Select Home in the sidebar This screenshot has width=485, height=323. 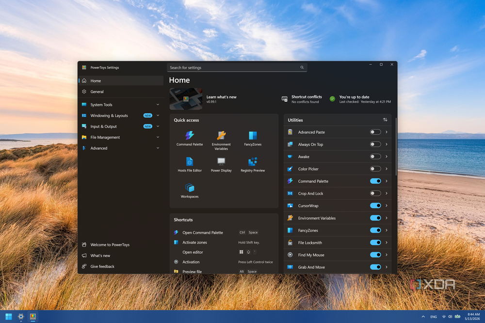click(121, 80)
